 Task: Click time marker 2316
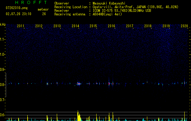tap(111, 26)
